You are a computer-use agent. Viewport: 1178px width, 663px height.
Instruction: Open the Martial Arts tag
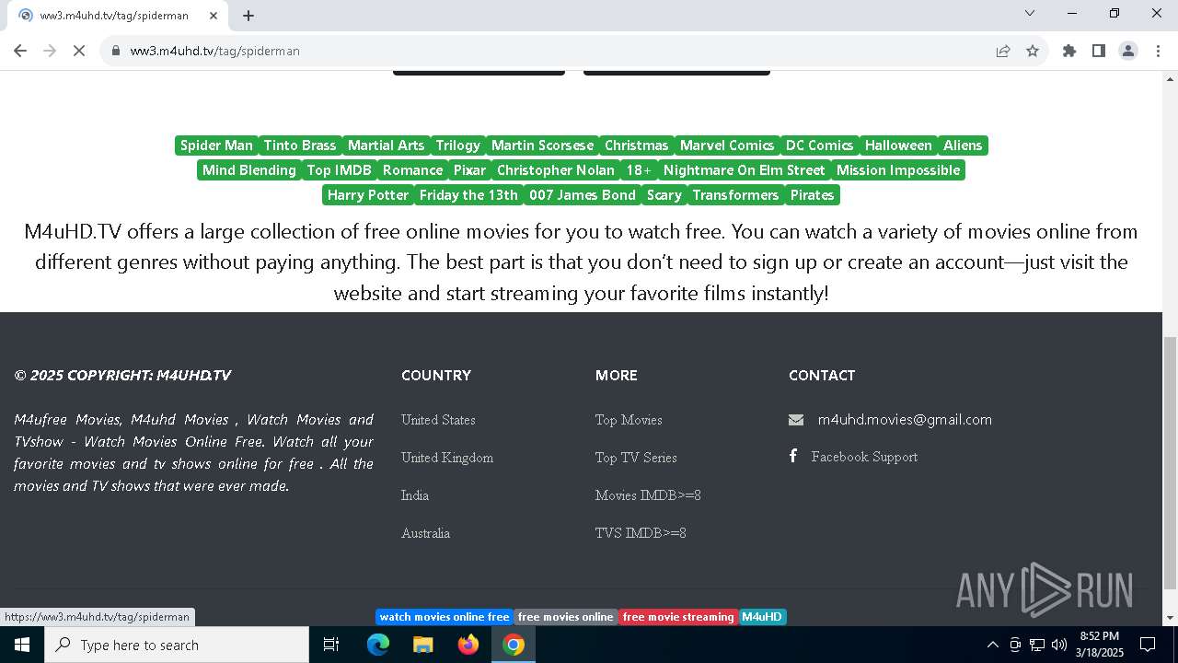[387, 145]
